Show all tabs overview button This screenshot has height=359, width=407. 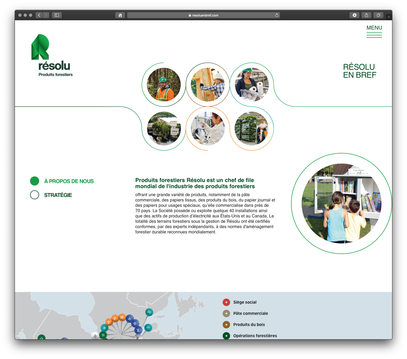(x=378, y=15)
